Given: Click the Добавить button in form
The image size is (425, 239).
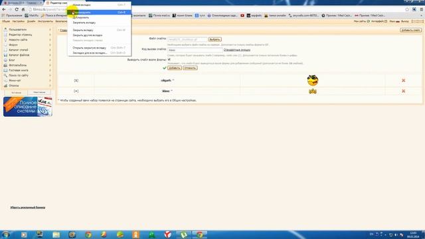Looking at the screenshot, I should coord(174,68).
